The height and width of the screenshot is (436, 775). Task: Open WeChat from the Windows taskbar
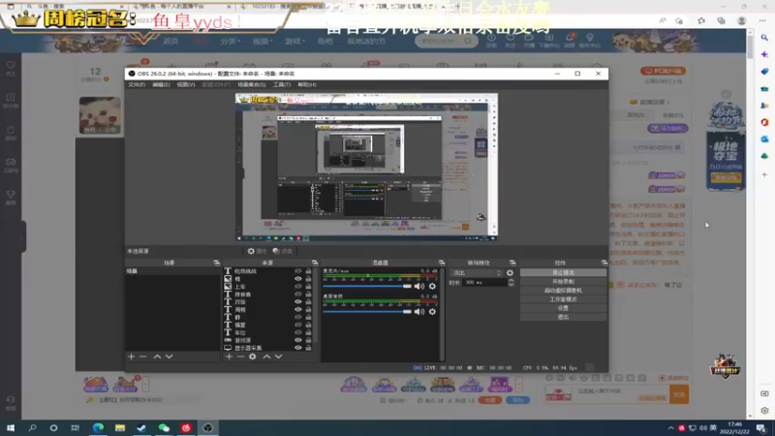[164, 427]
